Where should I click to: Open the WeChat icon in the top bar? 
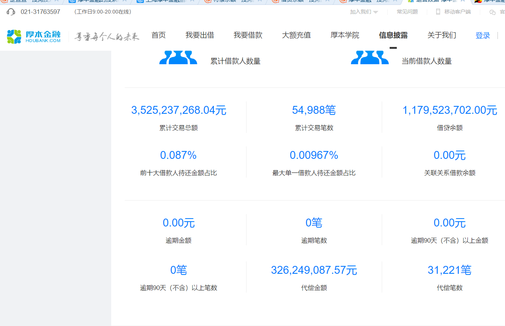(492, 12)
